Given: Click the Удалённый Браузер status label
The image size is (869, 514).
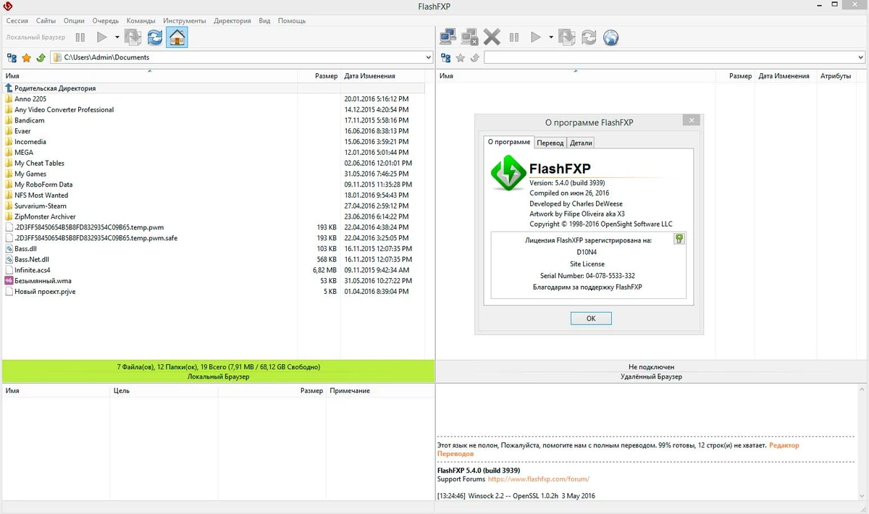Looking at the screenshot, I should pos(651,376).
